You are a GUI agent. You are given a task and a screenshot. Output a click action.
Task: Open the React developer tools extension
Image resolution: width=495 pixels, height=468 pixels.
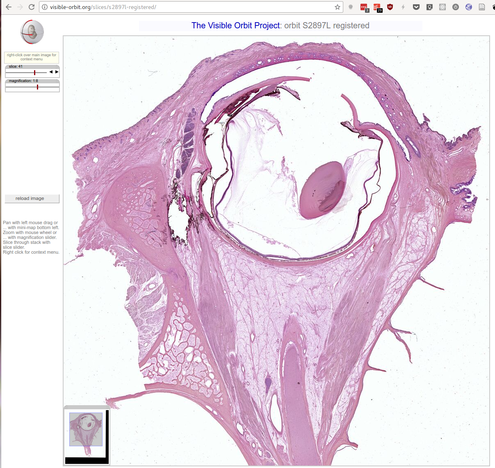click(x=443, y=7)
